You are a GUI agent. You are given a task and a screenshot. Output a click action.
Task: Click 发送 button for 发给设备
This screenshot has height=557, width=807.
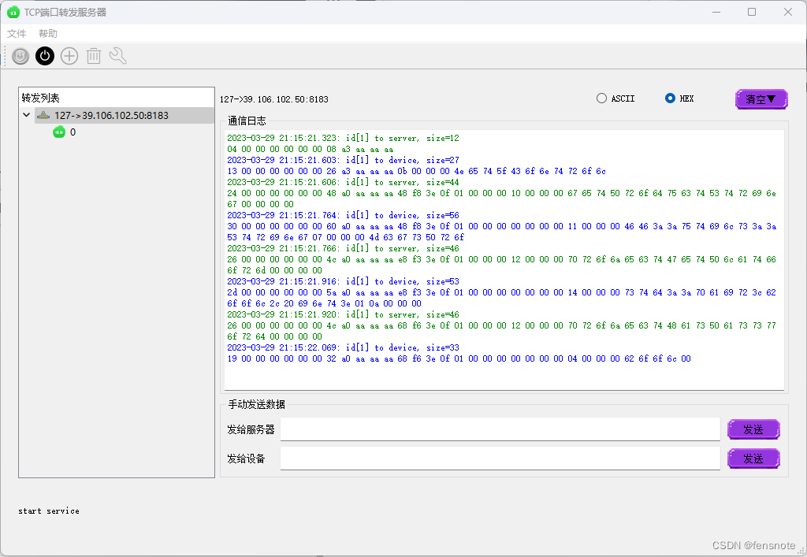[753, 459]
